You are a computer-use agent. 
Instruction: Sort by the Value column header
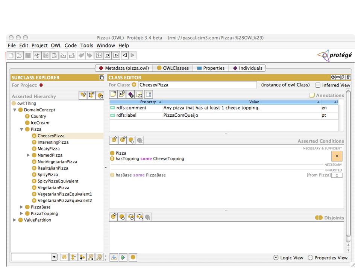[x=242, y=102]
